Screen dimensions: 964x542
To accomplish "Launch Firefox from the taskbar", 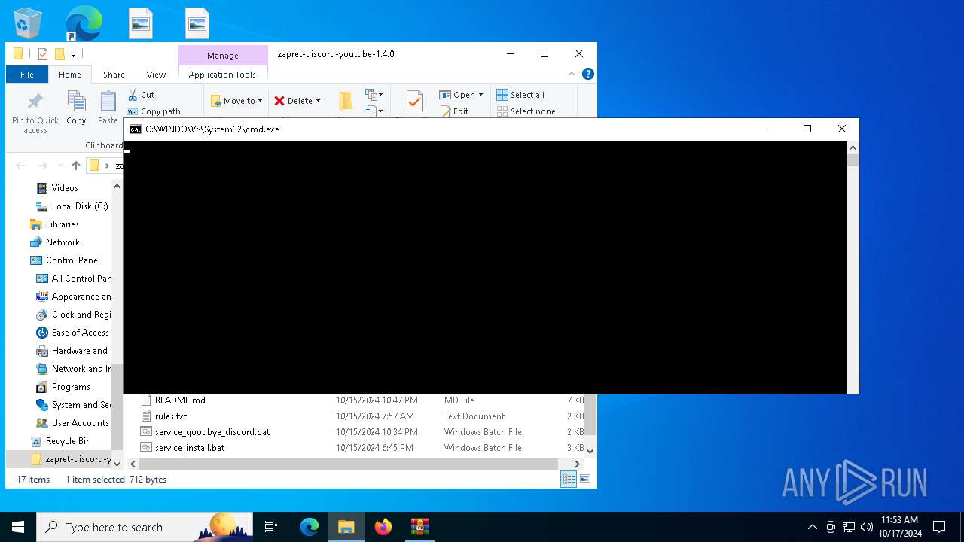I will tap(383, 527).
